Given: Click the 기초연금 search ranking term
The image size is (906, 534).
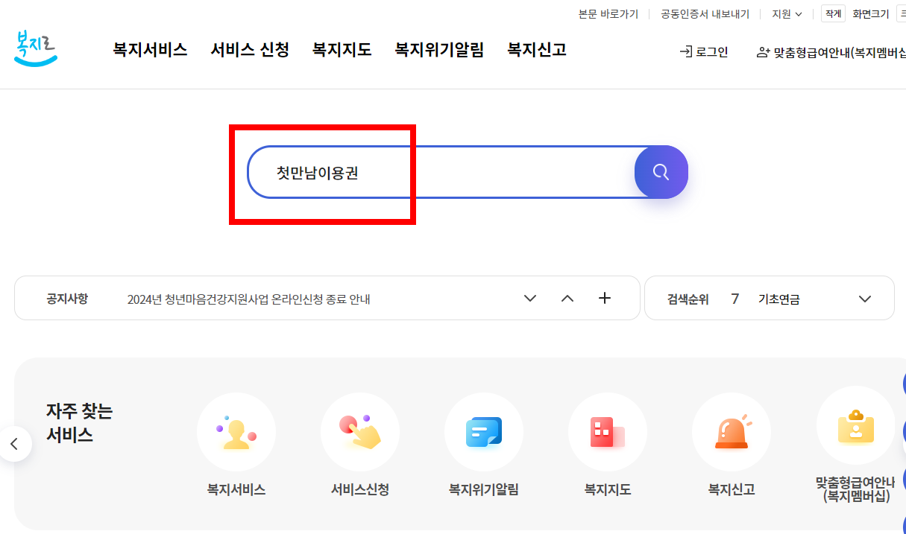Looking at the screenshot, I should tap(779, 299).
